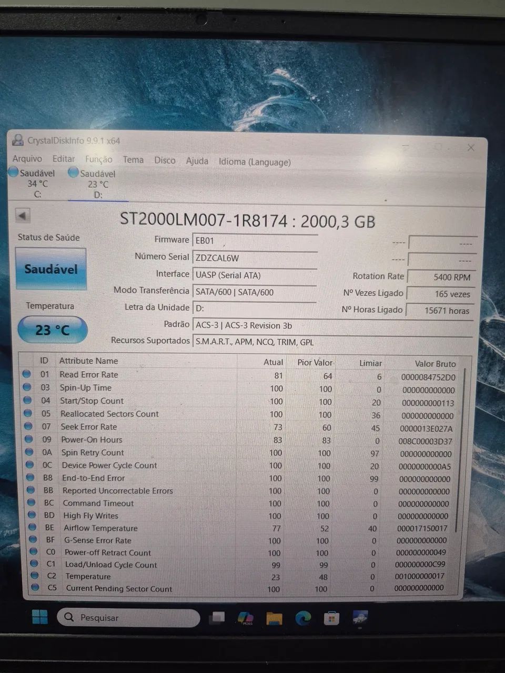Open Microsoft 365 Copilot from taskbar

tap(246, 618)
